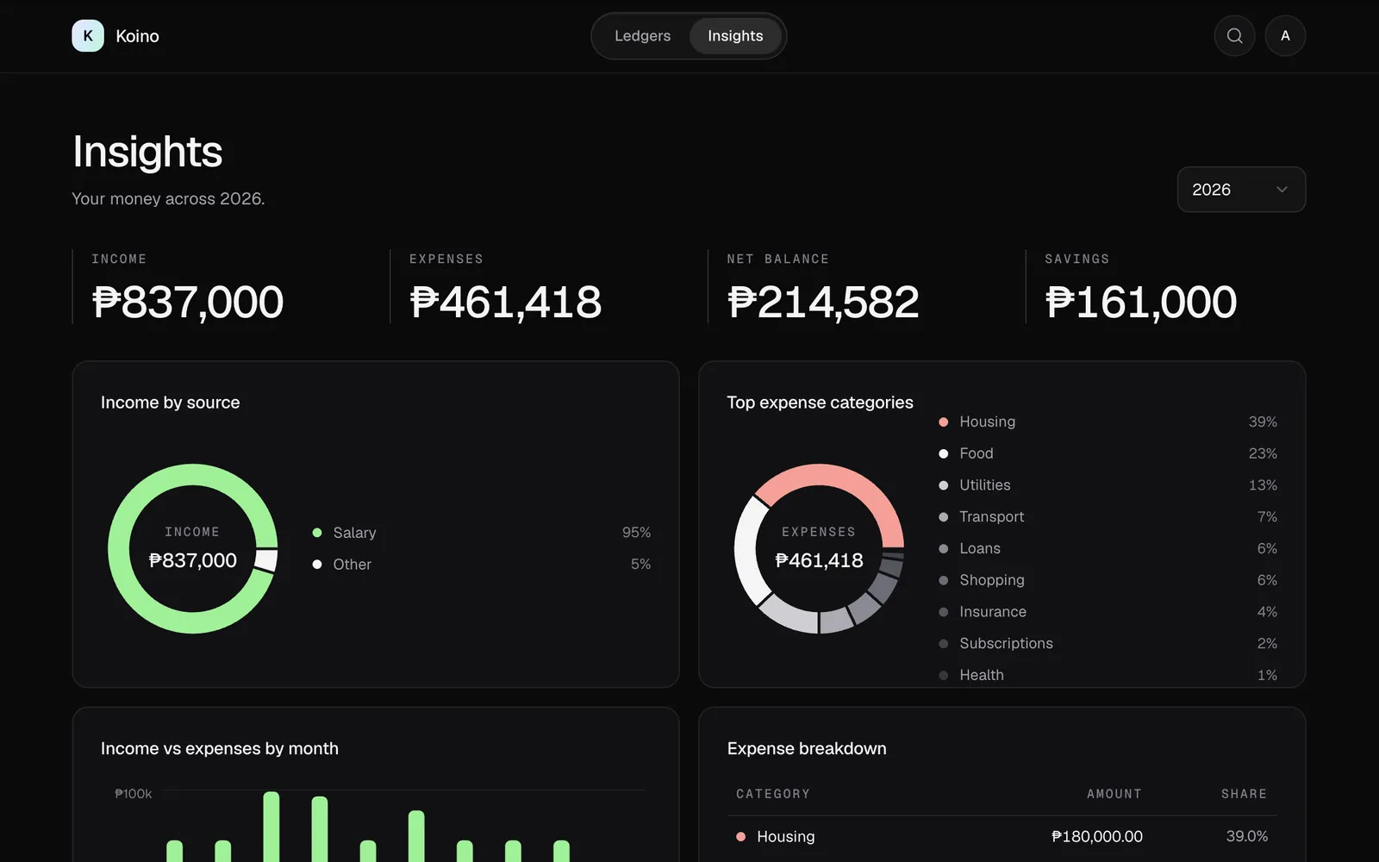Open the account avatar A
Image resolution: width=1379 pixels, height=862 pixels.
[1285, 36]
